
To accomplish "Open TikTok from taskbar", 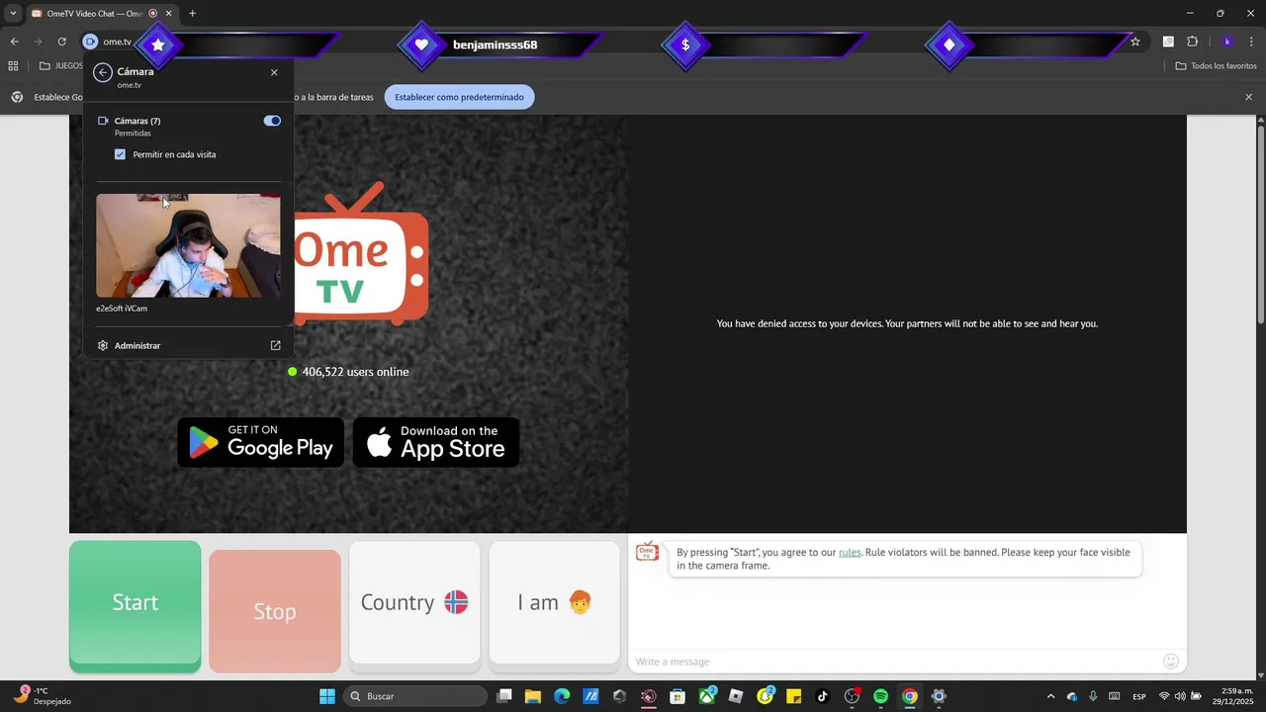I will tap(823, 696).
